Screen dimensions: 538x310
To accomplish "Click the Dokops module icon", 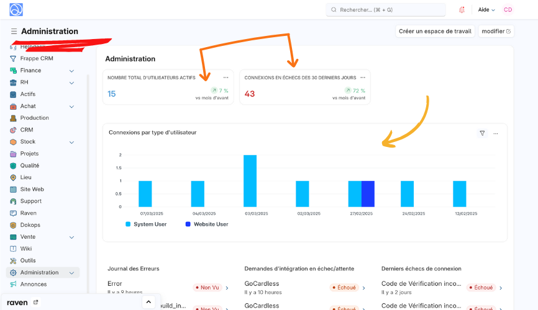I will coord(13,225).
